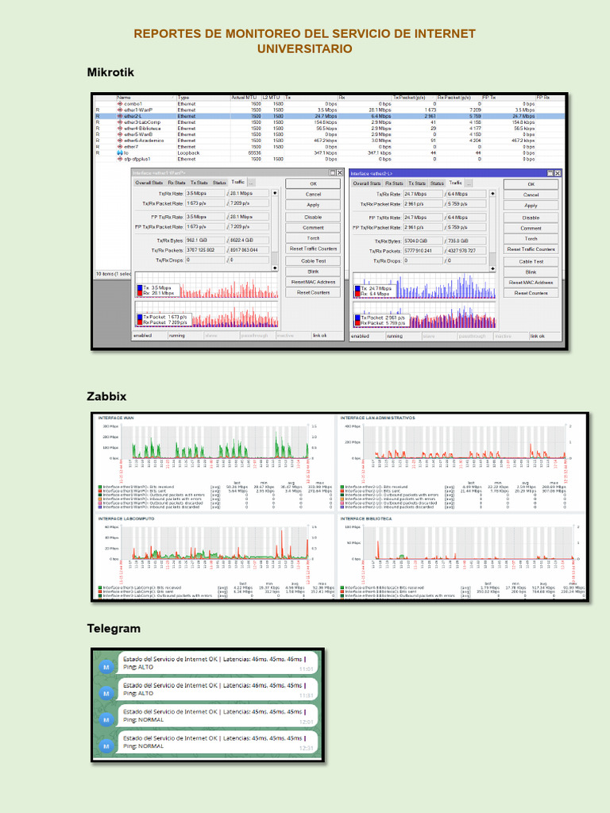Click Cable Test in ether1-WanP dialog
Screen dimensions: 610x813
tap(313, 260)
